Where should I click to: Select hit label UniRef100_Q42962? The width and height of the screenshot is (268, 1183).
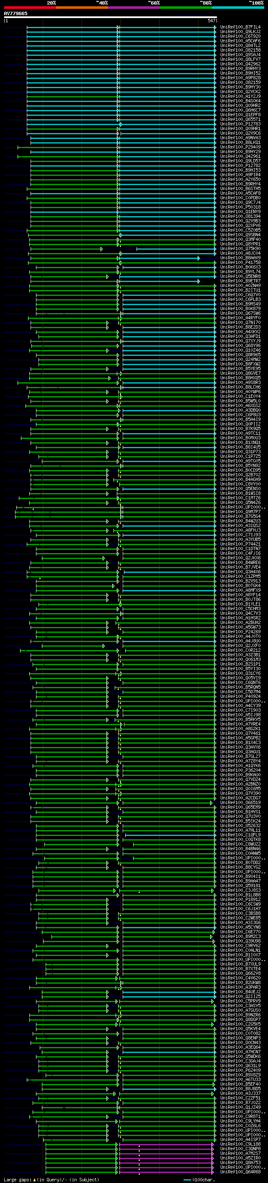[x=240, y=64]
